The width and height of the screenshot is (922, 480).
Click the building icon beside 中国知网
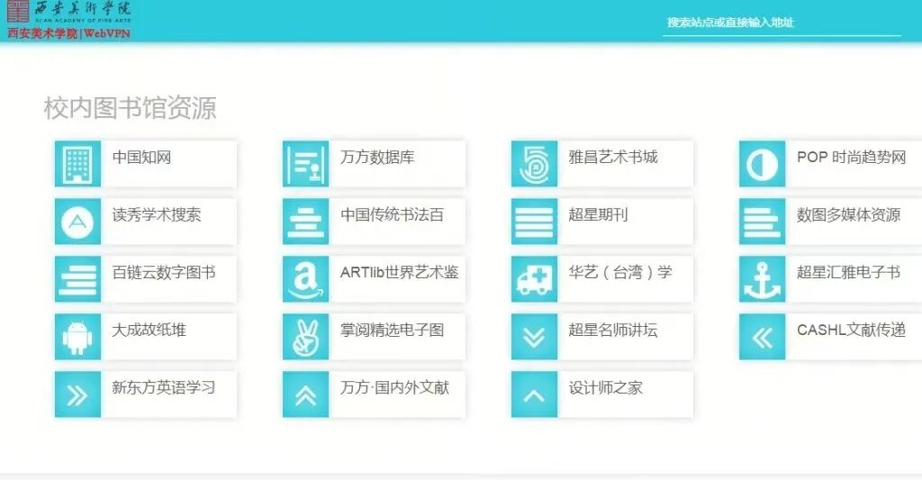77,164
